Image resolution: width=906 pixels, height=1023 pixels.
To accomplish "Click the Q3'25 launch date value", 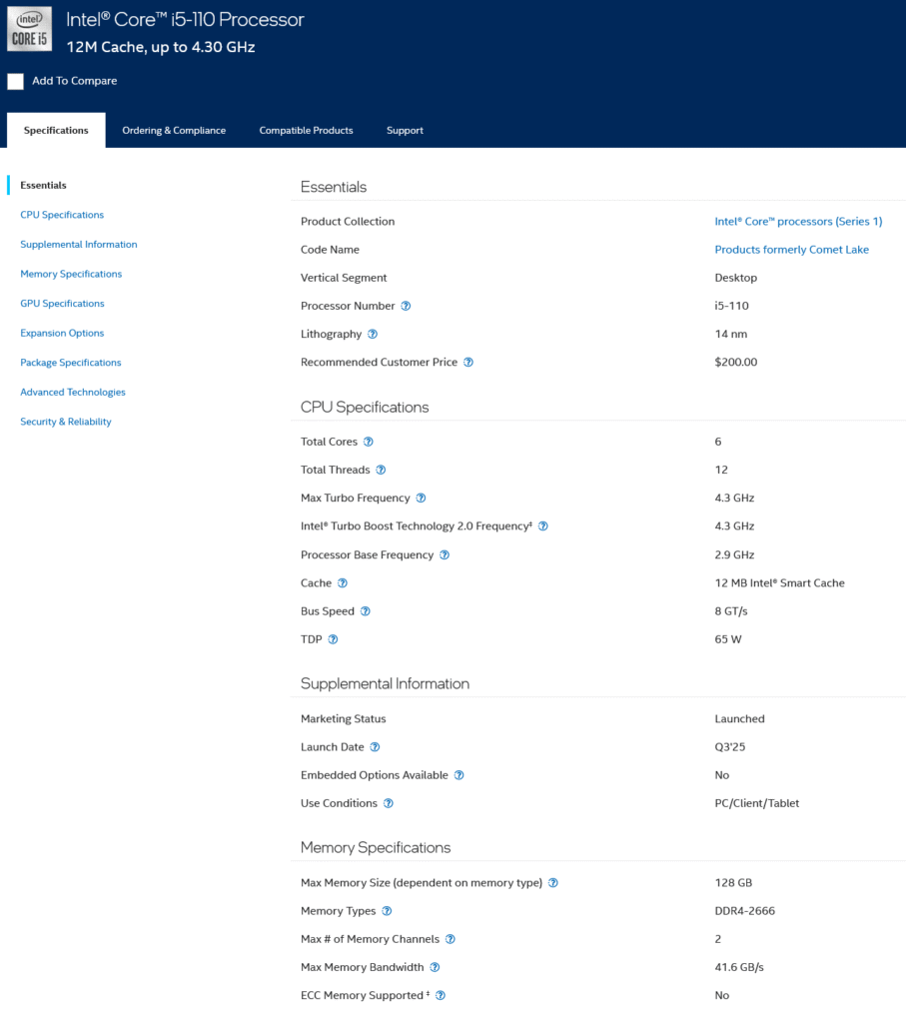I will [x=730, y=747].
